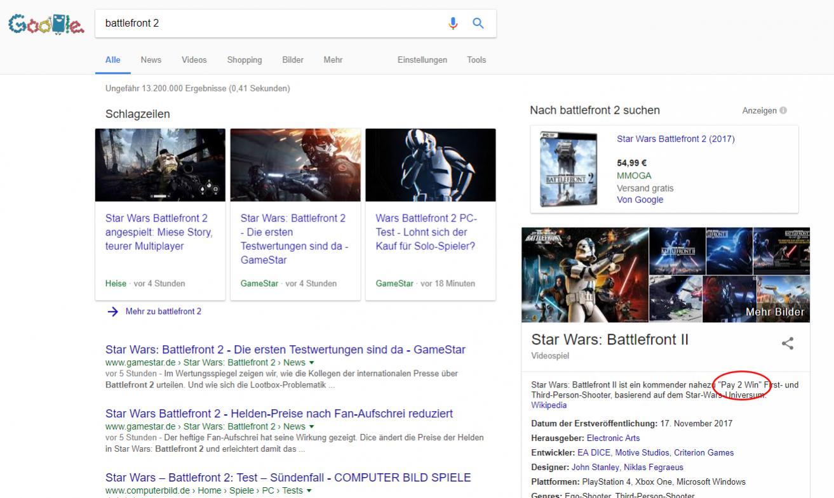Click the 'Nach battlefront 2 suchen' heading
The image size is (834, 498).
(595, 110)
